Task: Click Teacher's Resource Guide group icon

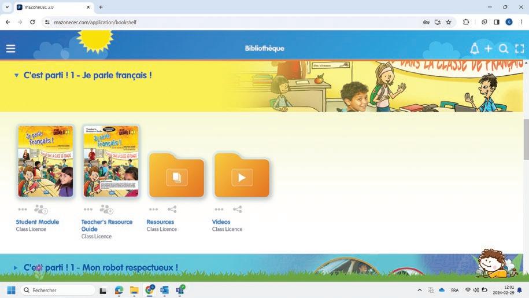Action: [x=106, y=209]
